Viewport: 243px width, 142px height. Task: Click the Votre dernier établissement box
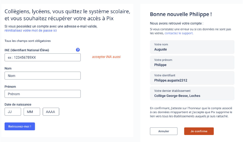coord(192,93)
